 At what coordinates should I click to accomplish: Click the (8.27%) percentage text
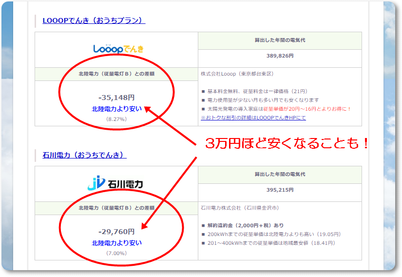[x=116, y=119]
